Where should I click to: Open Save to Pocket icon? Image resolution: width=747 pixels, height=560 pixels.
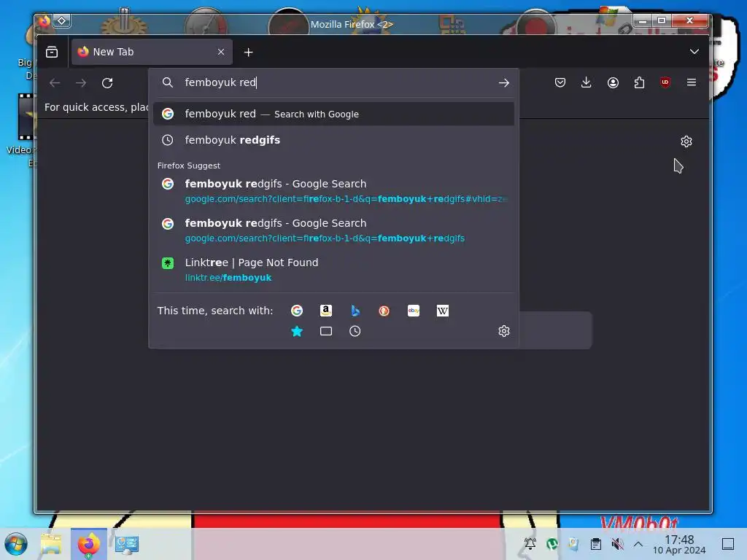[x=560, y=82]
